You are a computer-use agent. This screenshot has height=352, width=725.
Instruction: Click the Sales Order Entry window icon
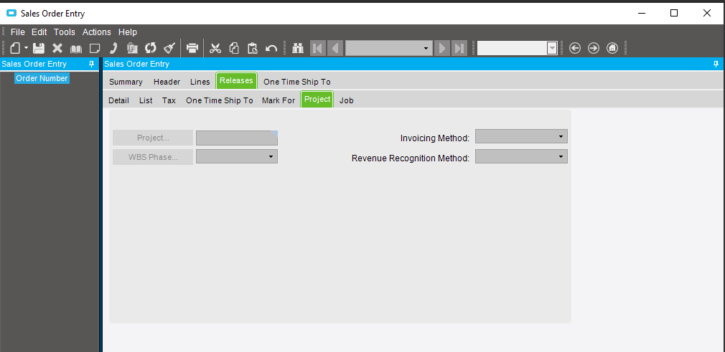point(11,14)
